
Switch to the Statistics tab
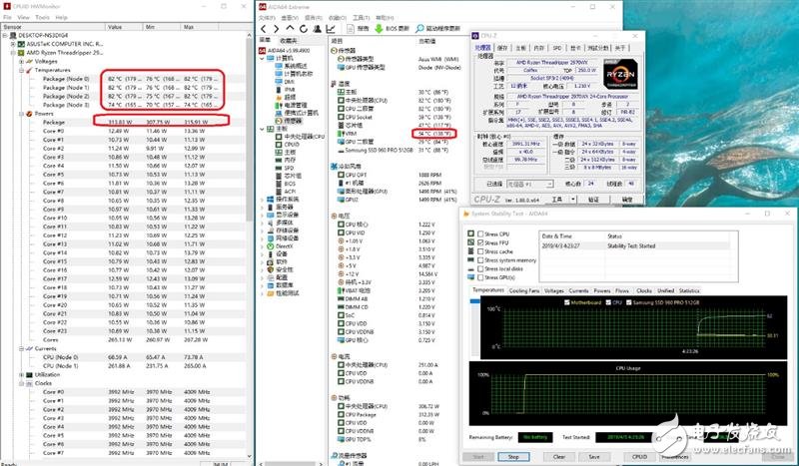[x=689, y=290]
